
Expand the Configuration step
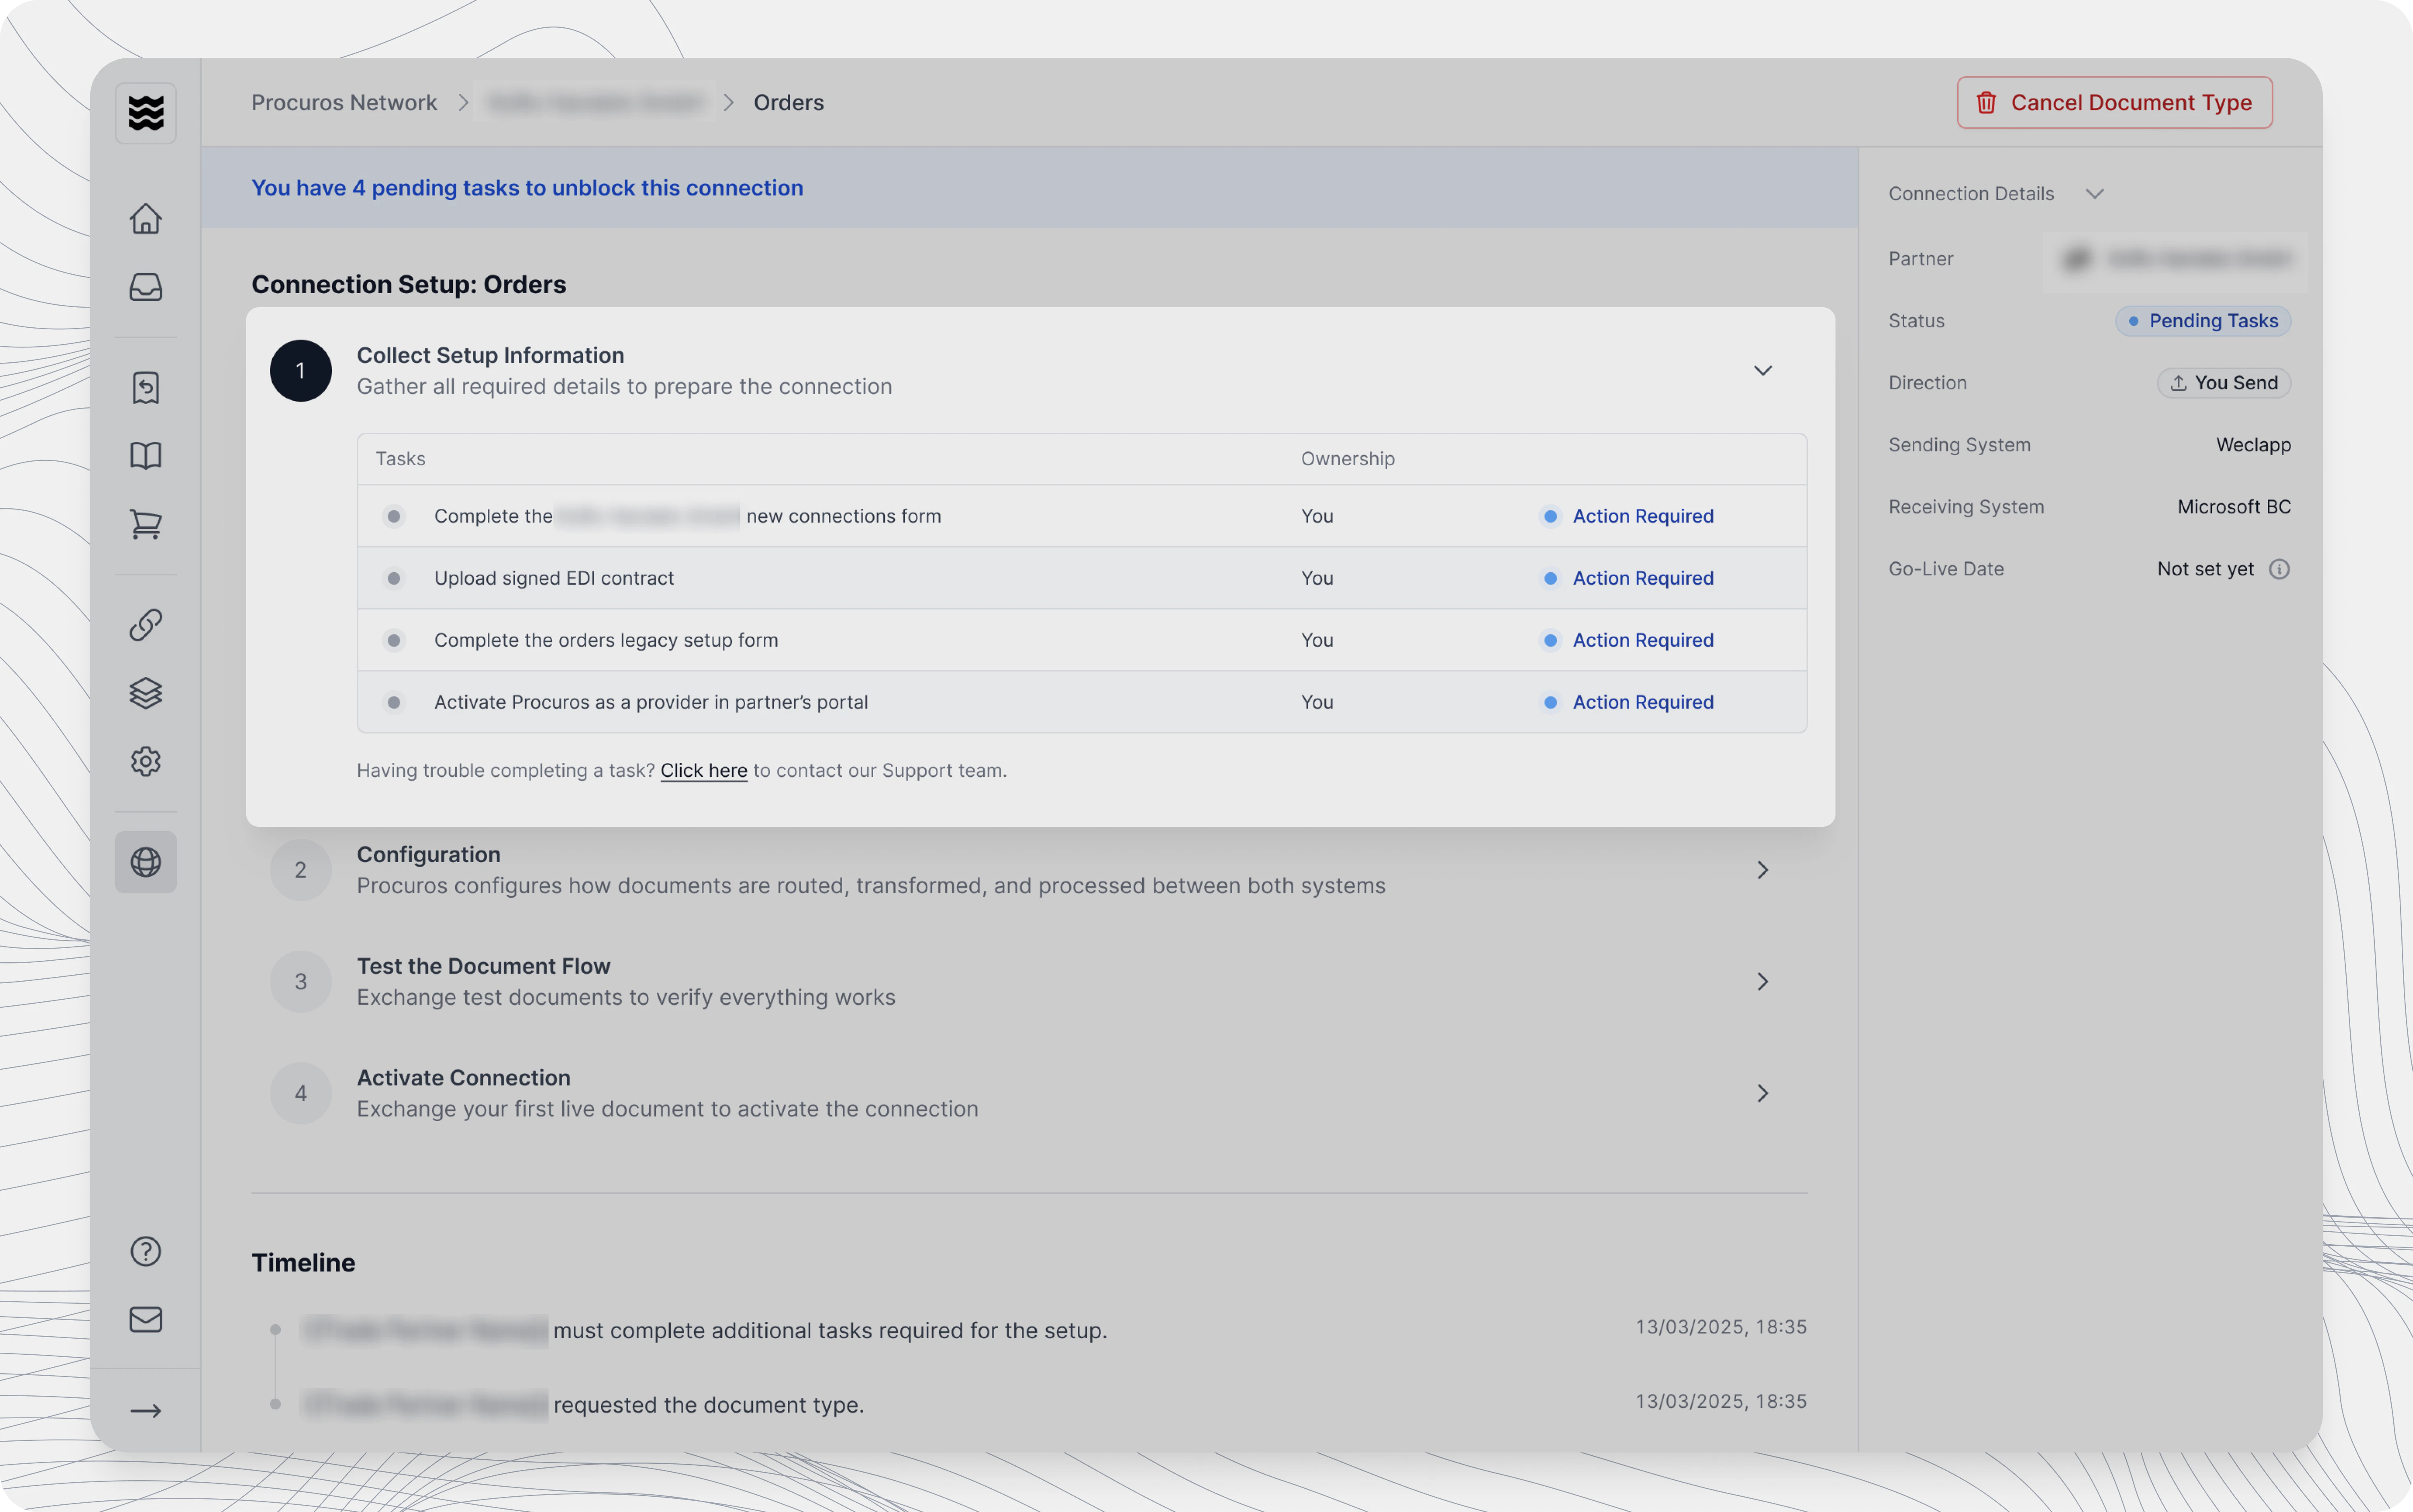[x=1762, y=870]
